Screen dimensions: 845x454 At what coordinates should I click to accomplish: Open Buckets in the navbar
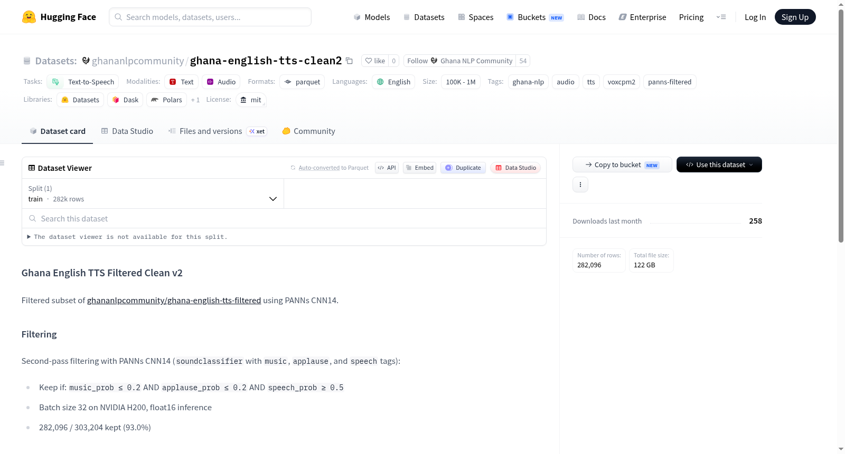535,17
